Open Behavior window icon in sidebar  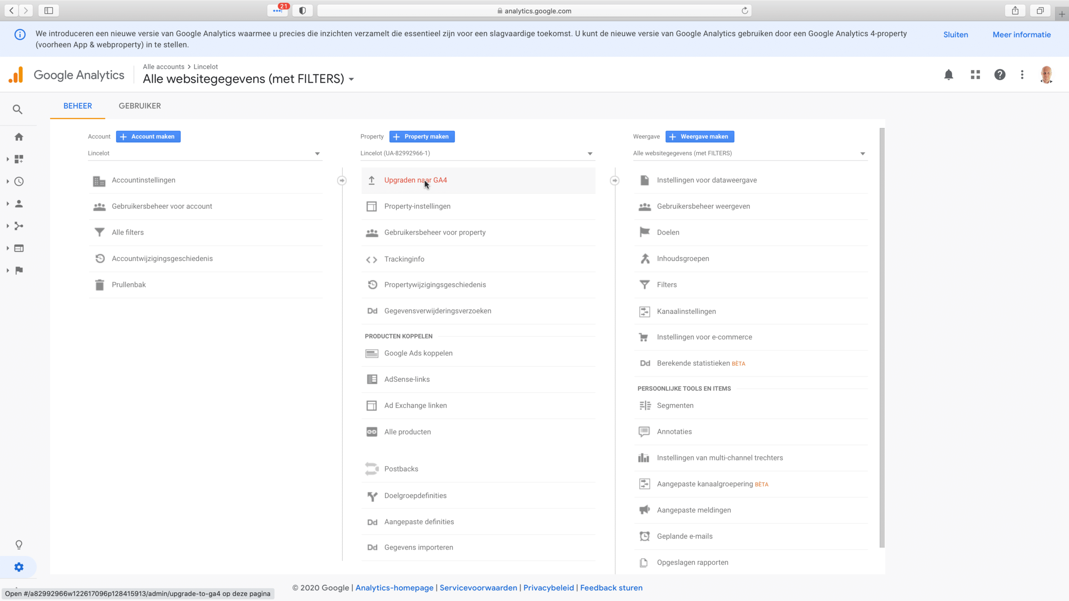click(x=19, y=248)
